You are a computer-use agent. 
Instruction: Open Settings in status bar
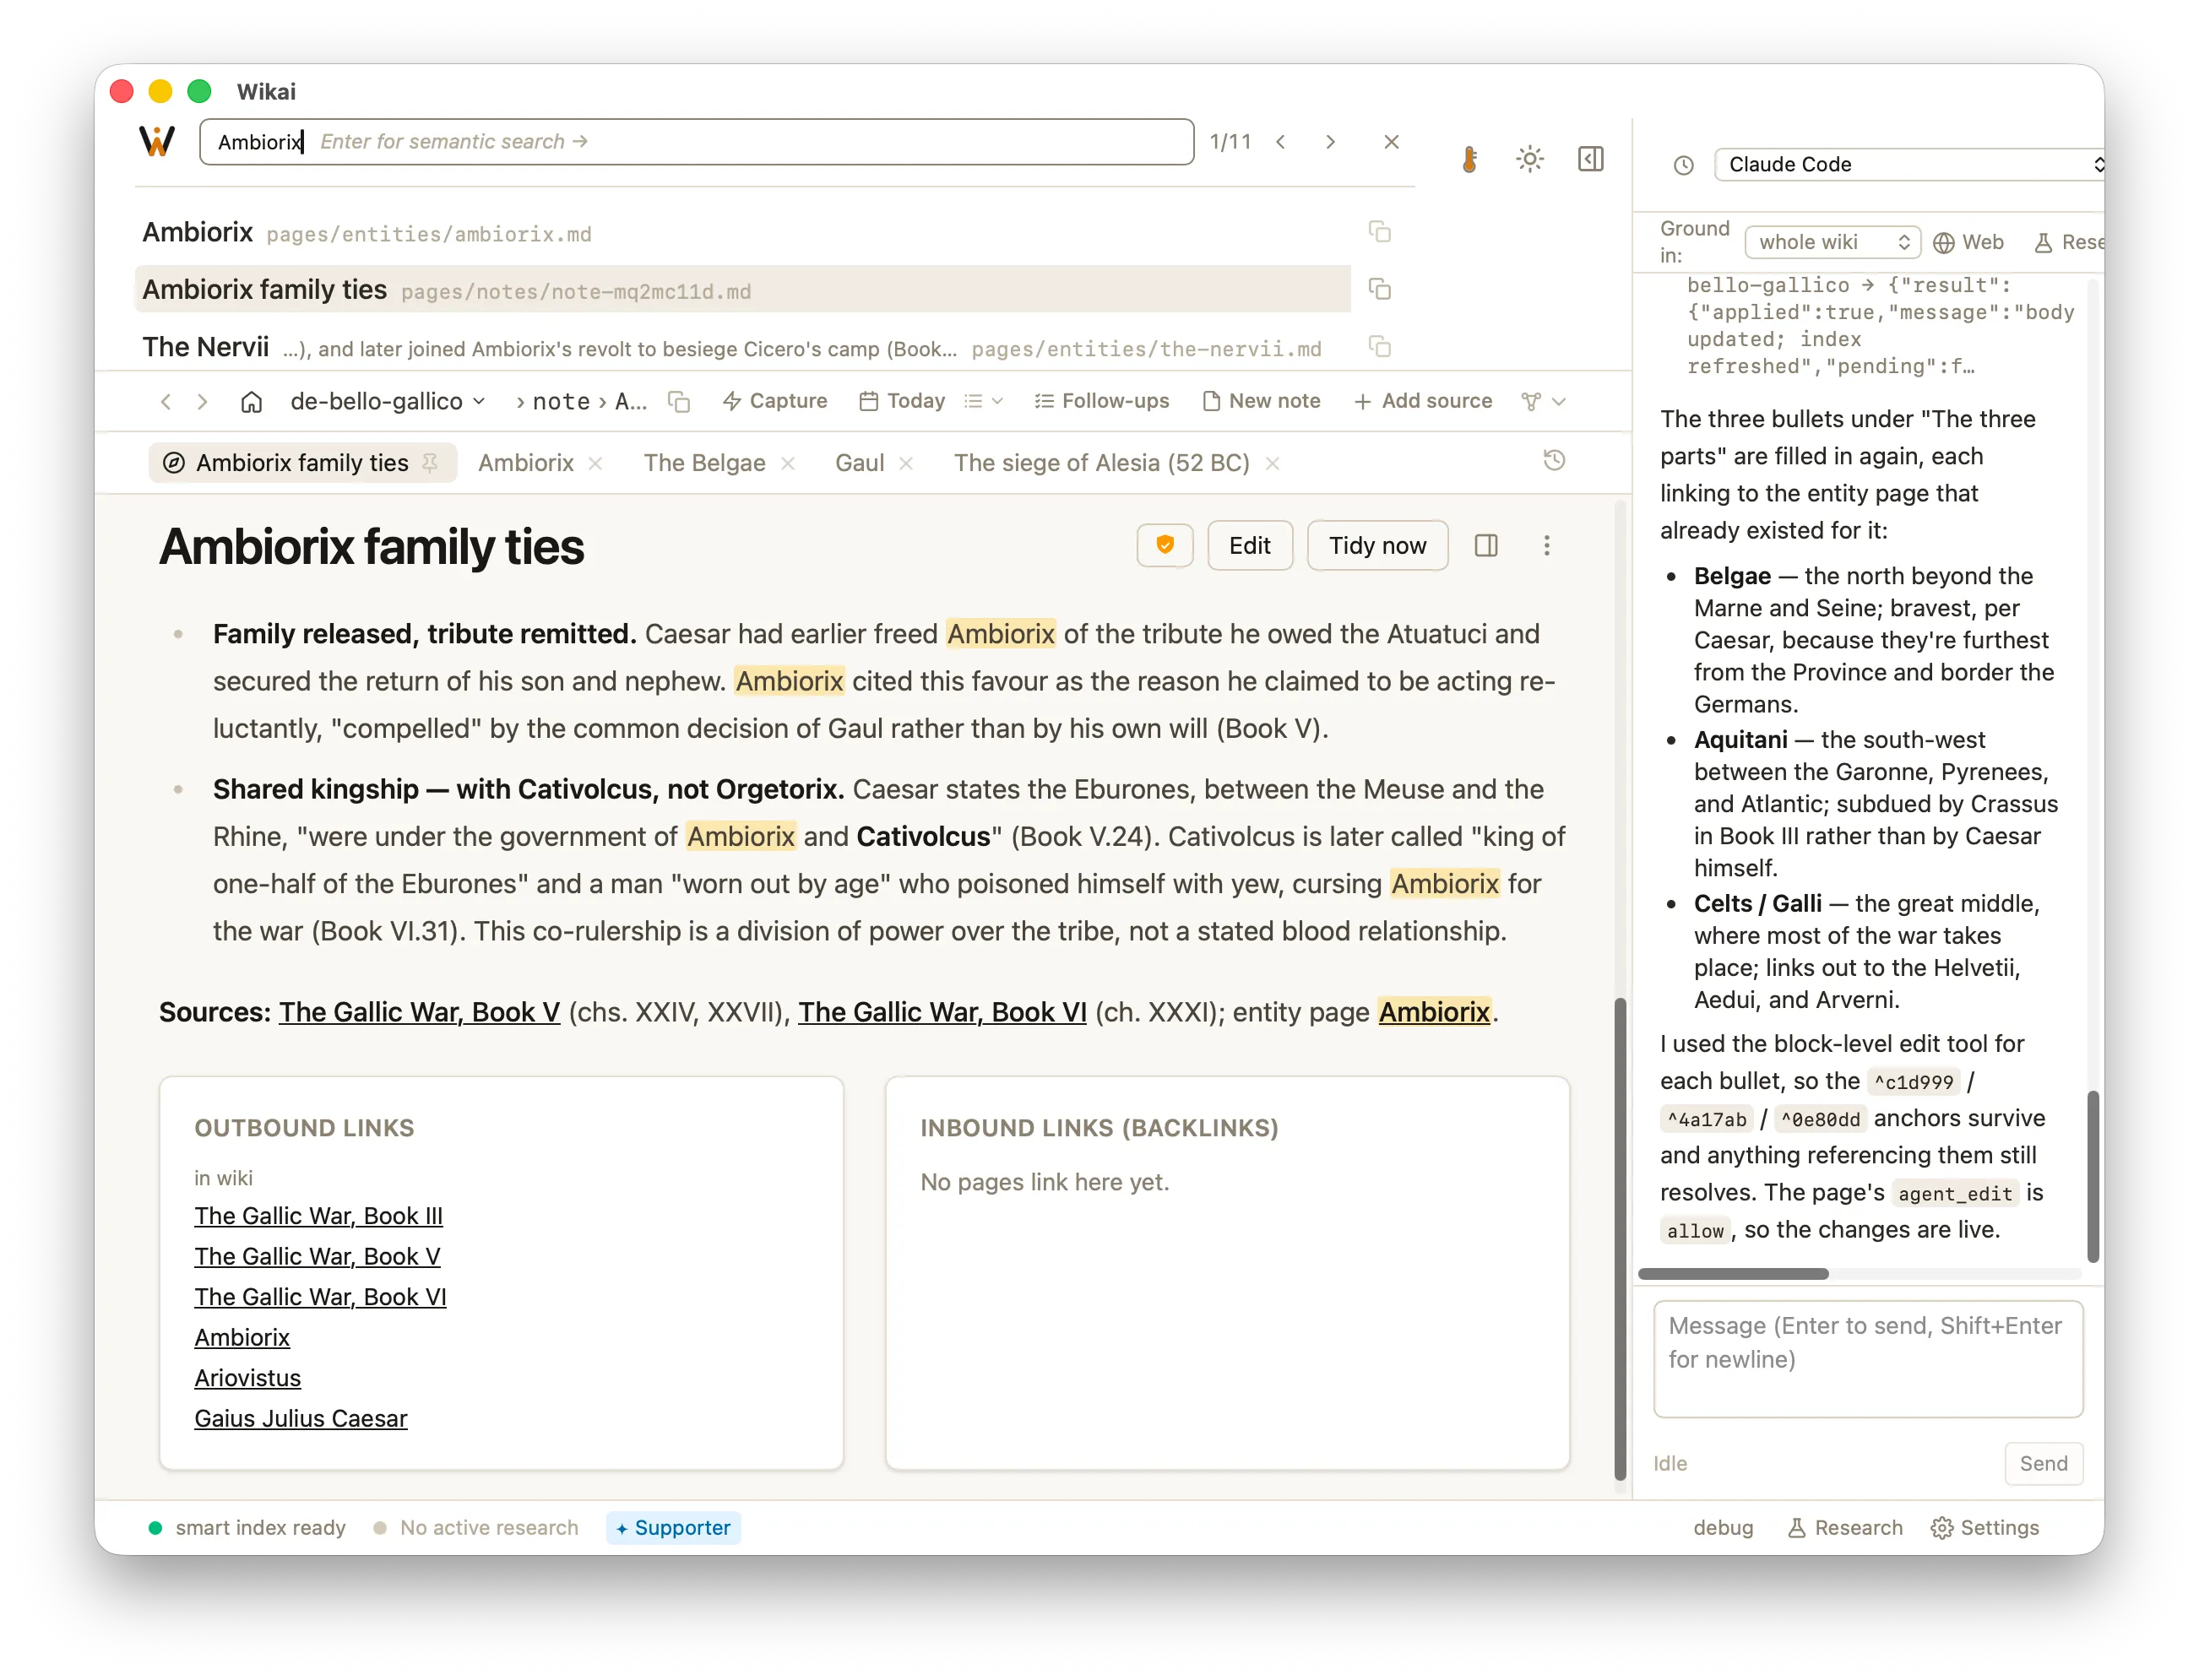[1985, 1528]
